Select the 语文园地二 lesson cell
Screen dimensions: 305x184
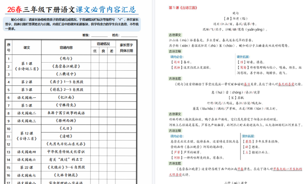(27, 113)
